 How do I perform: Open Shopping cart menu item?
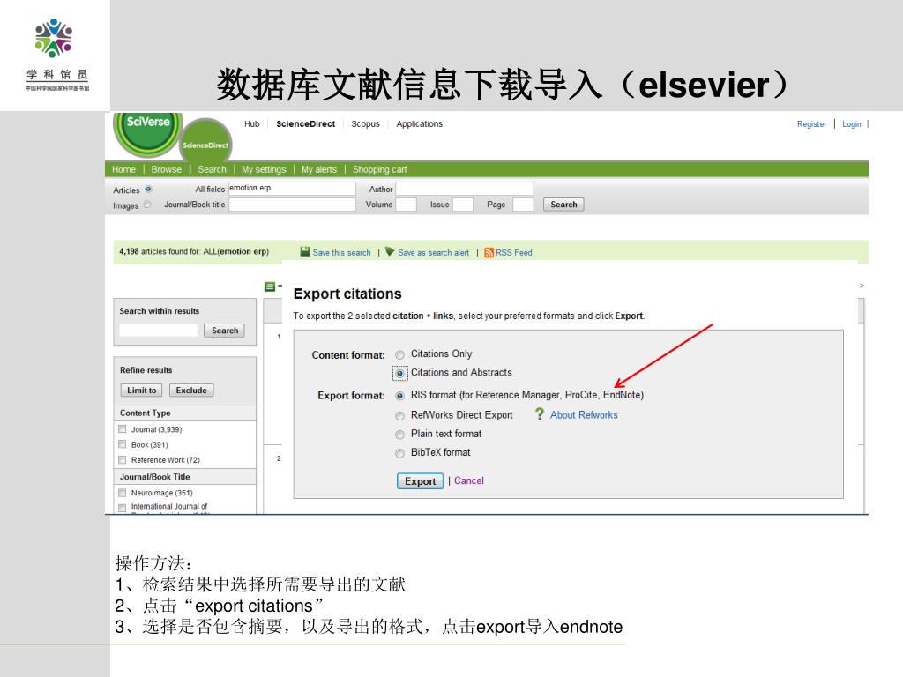[379, 169]
